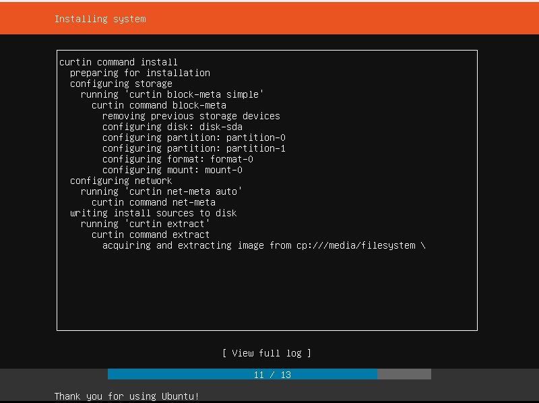Select 'configuring format: format-0' entry

(x=178, y=159)
